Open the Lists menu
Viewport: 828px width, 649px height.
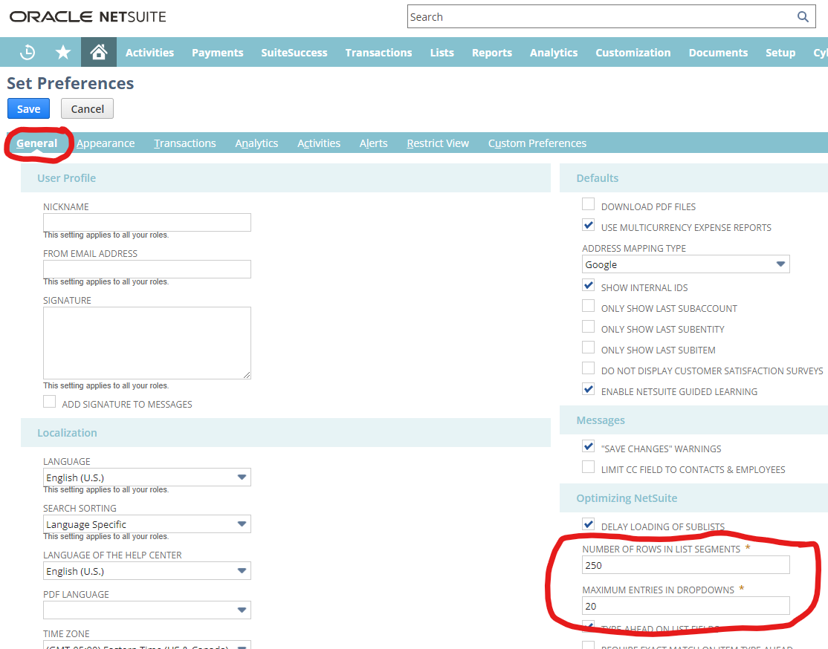point(442,53)
